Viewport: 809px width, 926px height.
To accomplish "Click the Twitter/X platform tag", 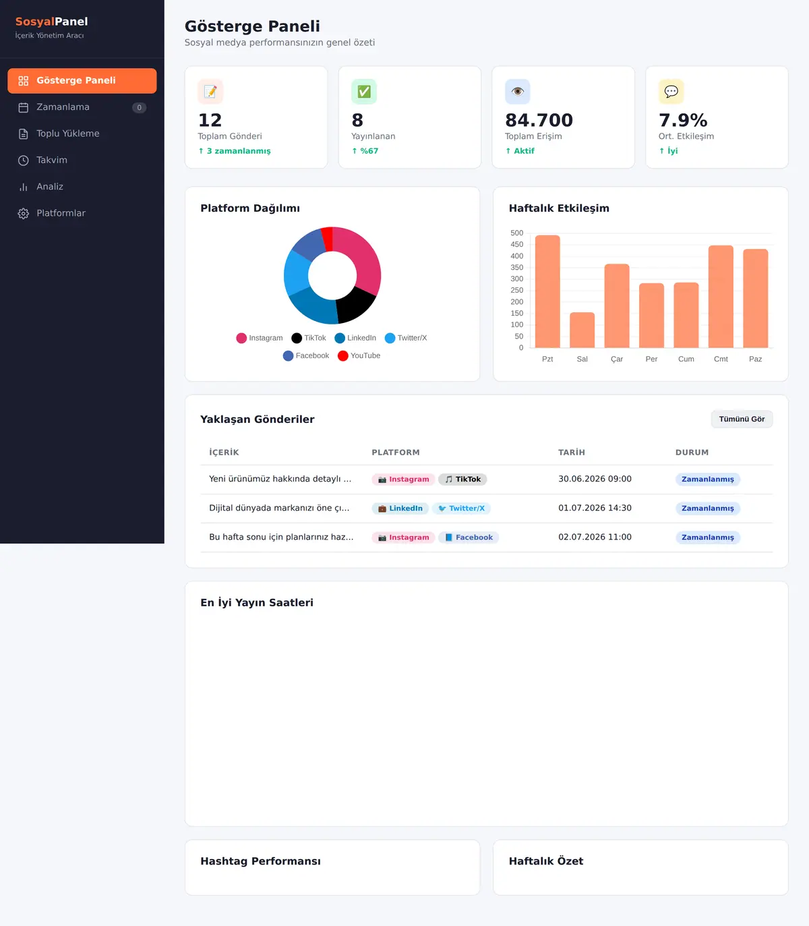I will coord(461,509).
